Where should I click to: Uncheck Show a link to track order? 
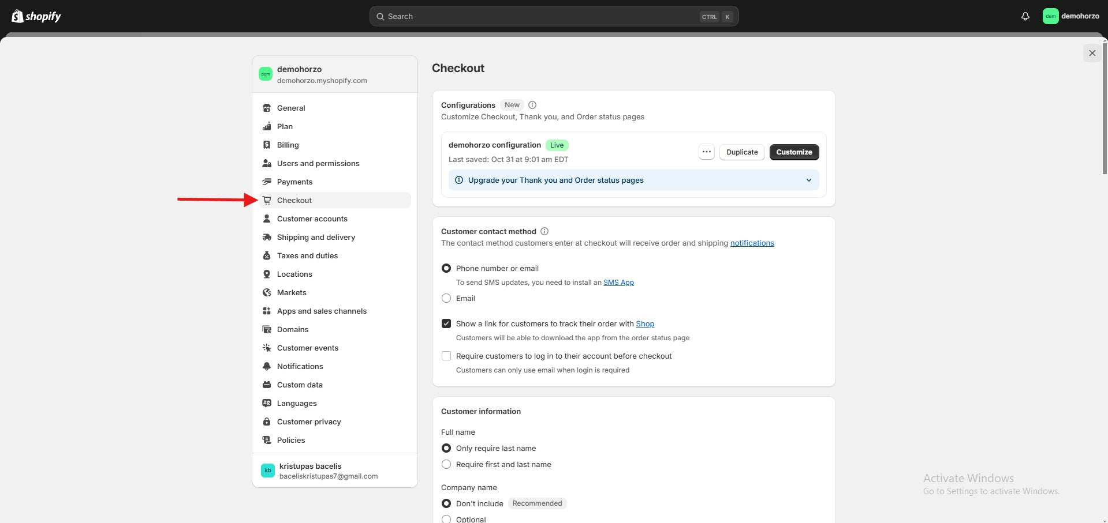446,323
